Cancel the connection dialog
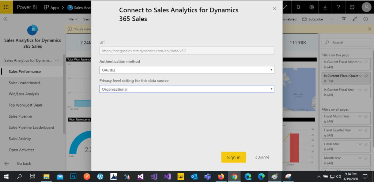The image size is (374, 182). (262, 157)
